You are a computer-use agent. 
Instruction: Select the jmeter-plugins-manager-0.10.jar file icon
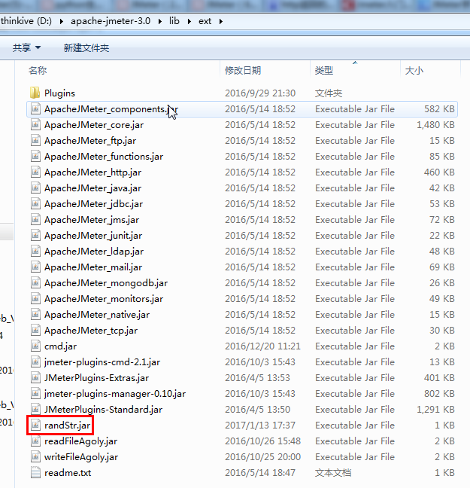(36, 393)
